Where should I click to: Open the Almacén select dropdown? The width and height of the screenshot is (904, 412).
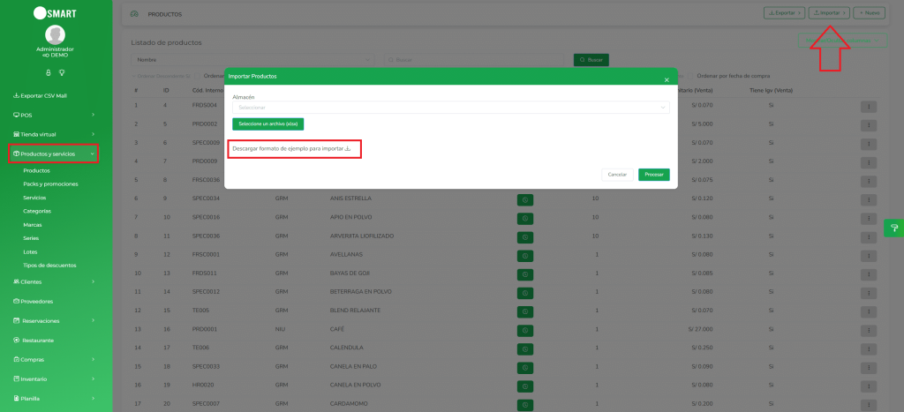click(x=450, y=108)
